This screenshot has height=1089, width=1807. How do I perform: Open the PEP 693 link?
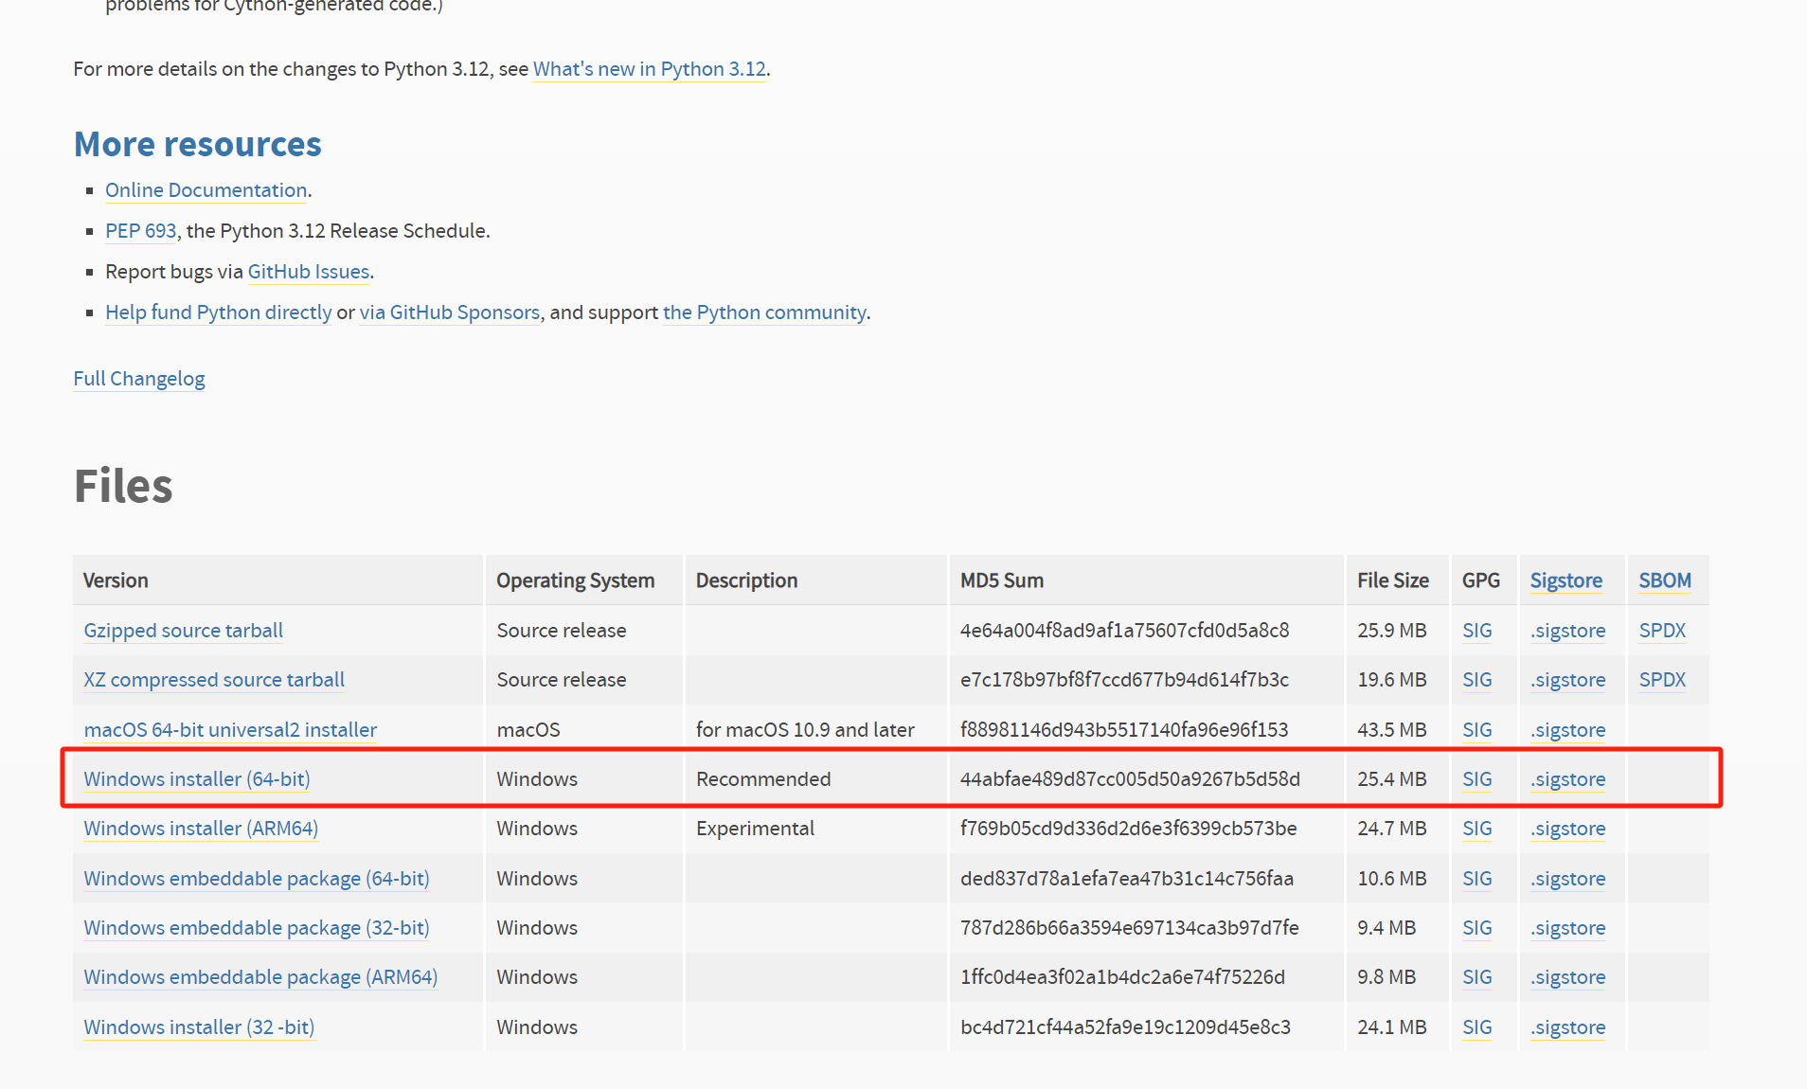pos(140,231)
